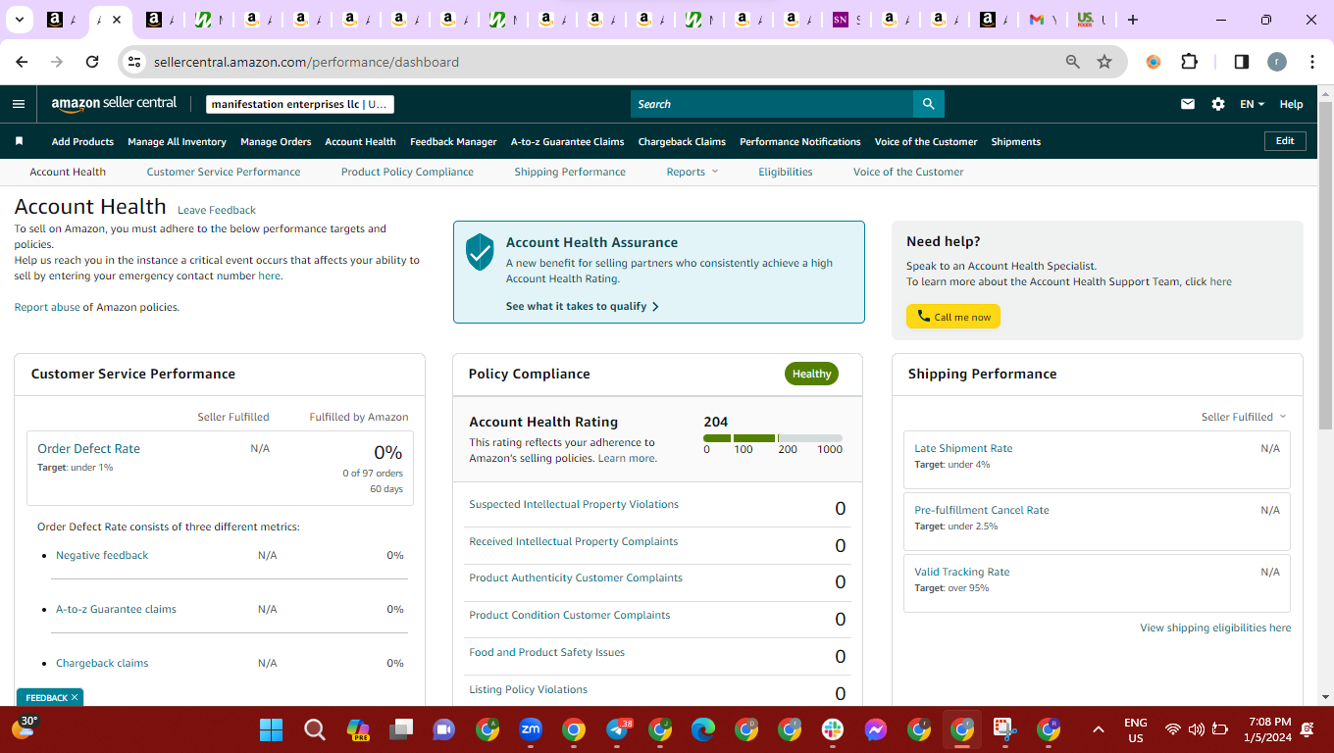Open the Chrome three-dot menu
Viewport: 1334px width, 753px height.
(1312, 62)
